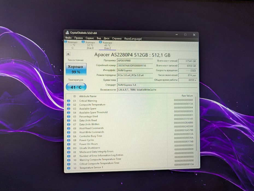The width and height of the screenshot is (254, 191).
Task: Click the power-on count value 874 раз
Action: (188, 75)
